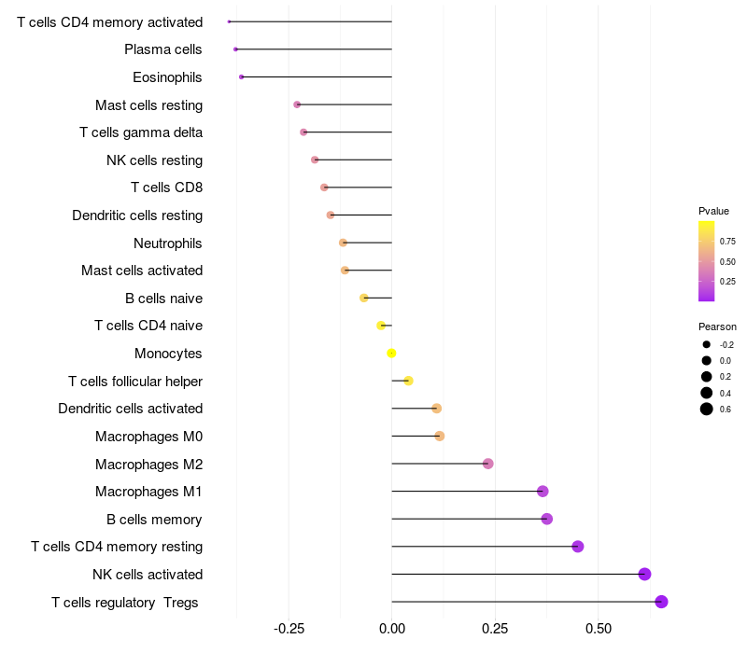Click the Pvalue legend title

point(713,211)
